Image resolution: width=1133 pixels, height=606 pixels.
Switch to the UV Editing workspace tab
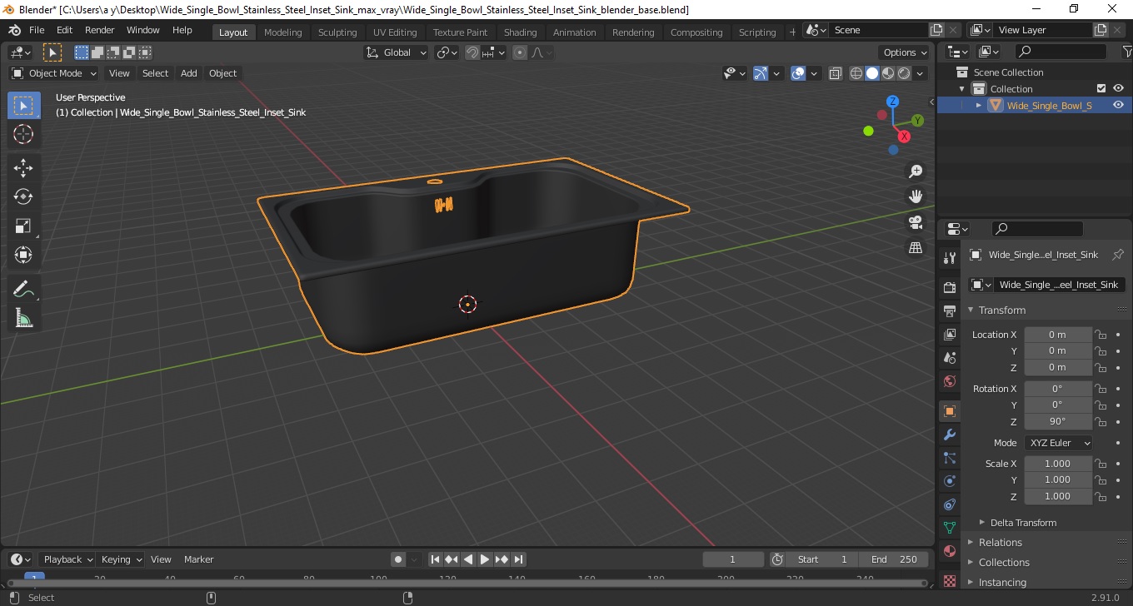395,32
